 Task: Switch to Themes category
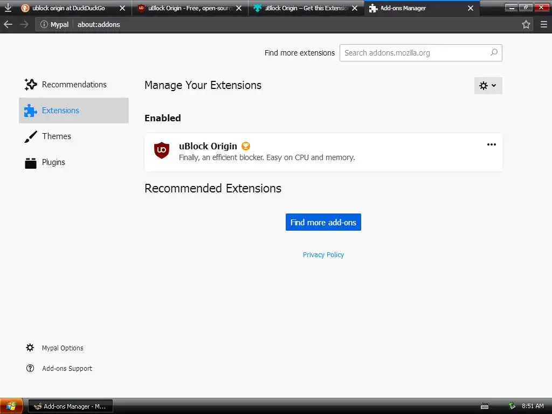pyautogui.click(x=74, y=136)
